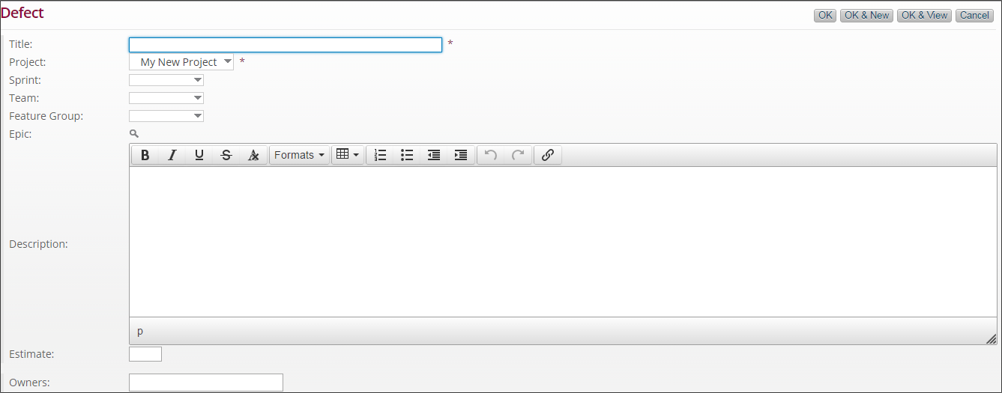Insert a numbered list
1002x393 pixels.
380,155
